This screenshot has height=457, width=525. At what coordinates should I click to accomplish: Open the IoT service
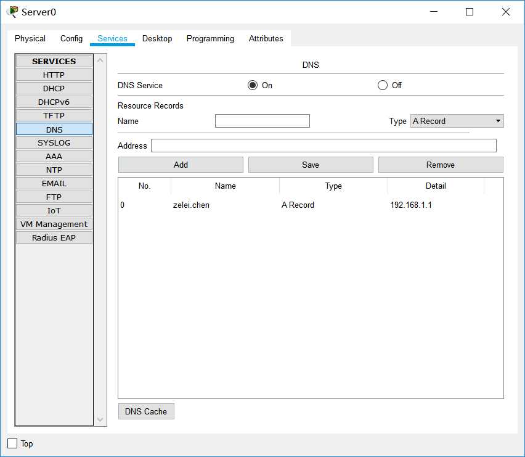(x=54, y=211)
